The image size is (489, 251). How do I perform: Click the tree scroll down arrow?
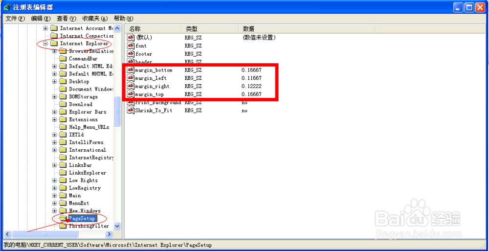tap(117, 226)
